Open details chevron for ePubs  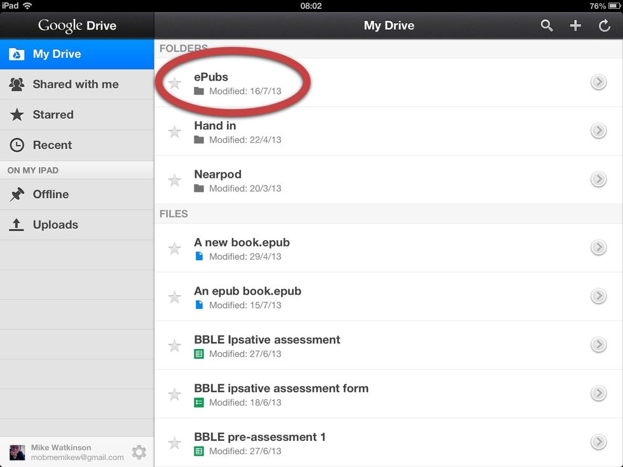click(x=598, y=82)
